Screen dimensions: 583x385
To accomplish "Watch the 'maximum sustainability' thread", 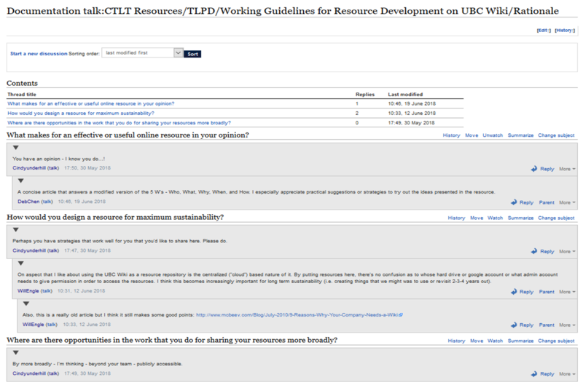I will (x=495, y=218).
